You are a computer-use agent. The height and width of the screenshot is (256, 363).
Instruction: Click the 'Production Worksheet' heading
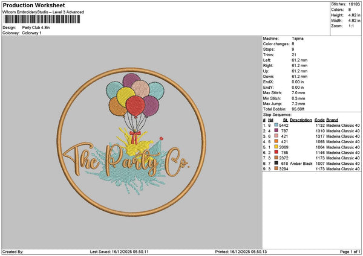(34, 5)
